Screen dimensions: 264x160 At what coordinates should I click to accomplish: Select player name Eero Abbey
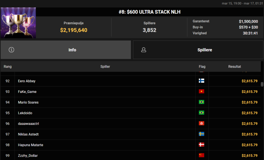tap(27, 81)
